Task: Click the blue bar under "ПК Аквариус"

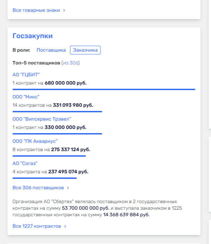Action: (49, 156)
